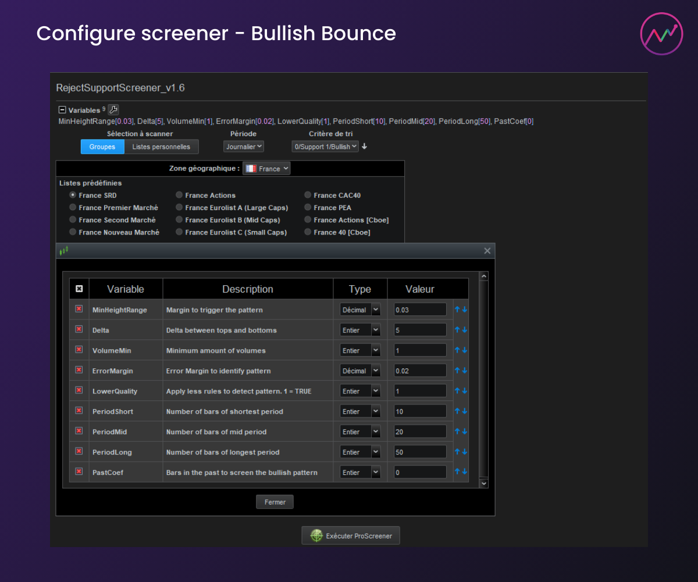Viewport: 698px width, 582px height.
Task: Run the screener with Exécuter ProScreener
Action: tap(351, 536)
